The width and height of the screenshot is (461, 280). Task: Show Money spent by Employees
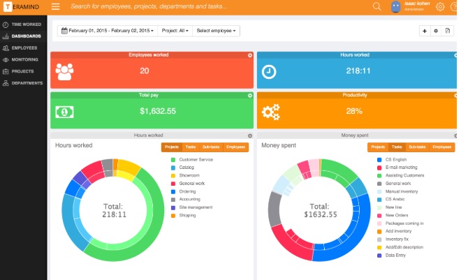441,147
